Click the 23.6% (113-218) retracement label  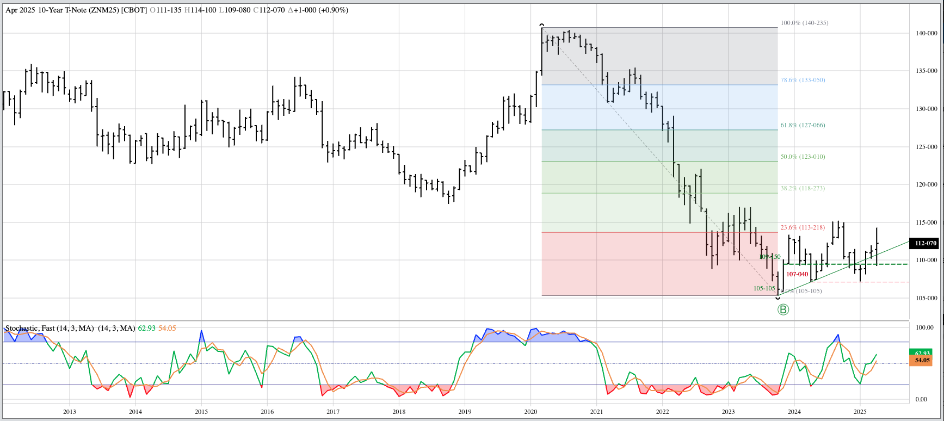[803, 227]
